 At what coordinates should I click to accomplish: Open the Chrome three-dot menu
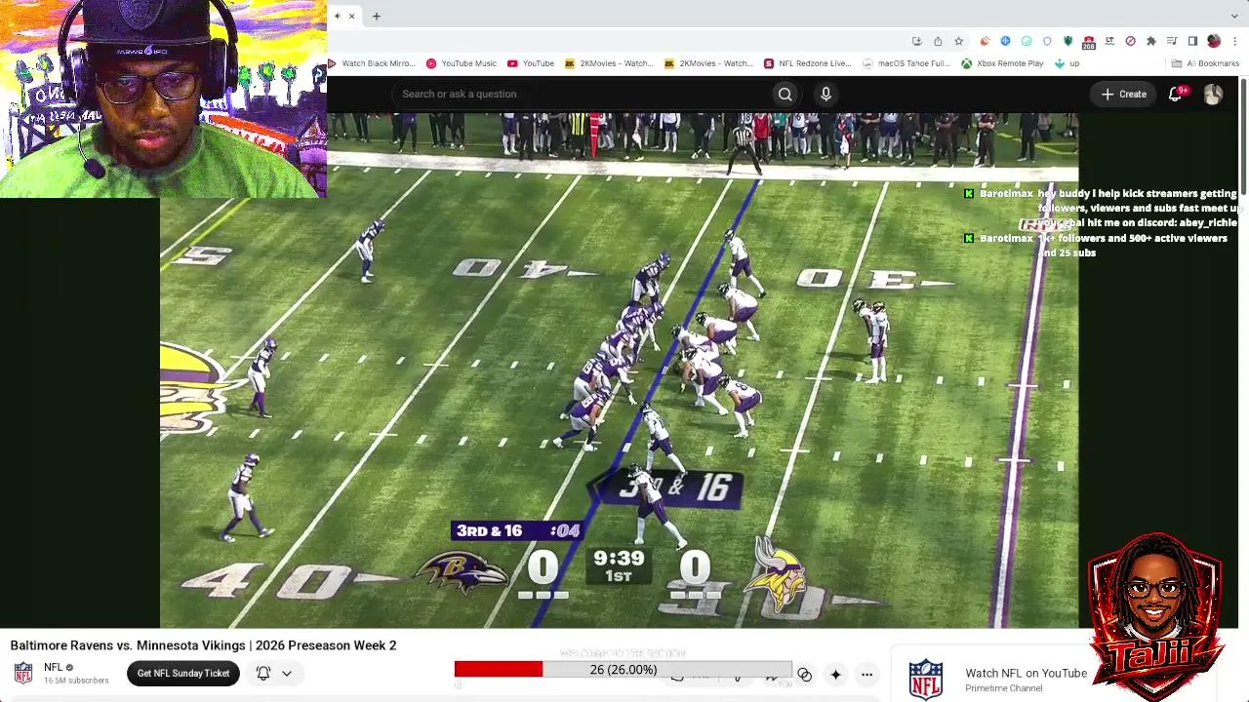pyautogui.click(x=1235, y=41)
